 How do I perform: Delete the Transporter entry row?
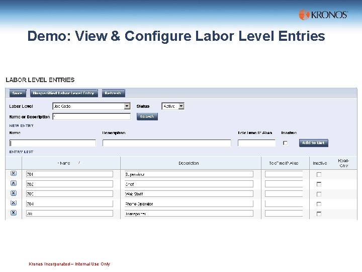click(14, 213)
